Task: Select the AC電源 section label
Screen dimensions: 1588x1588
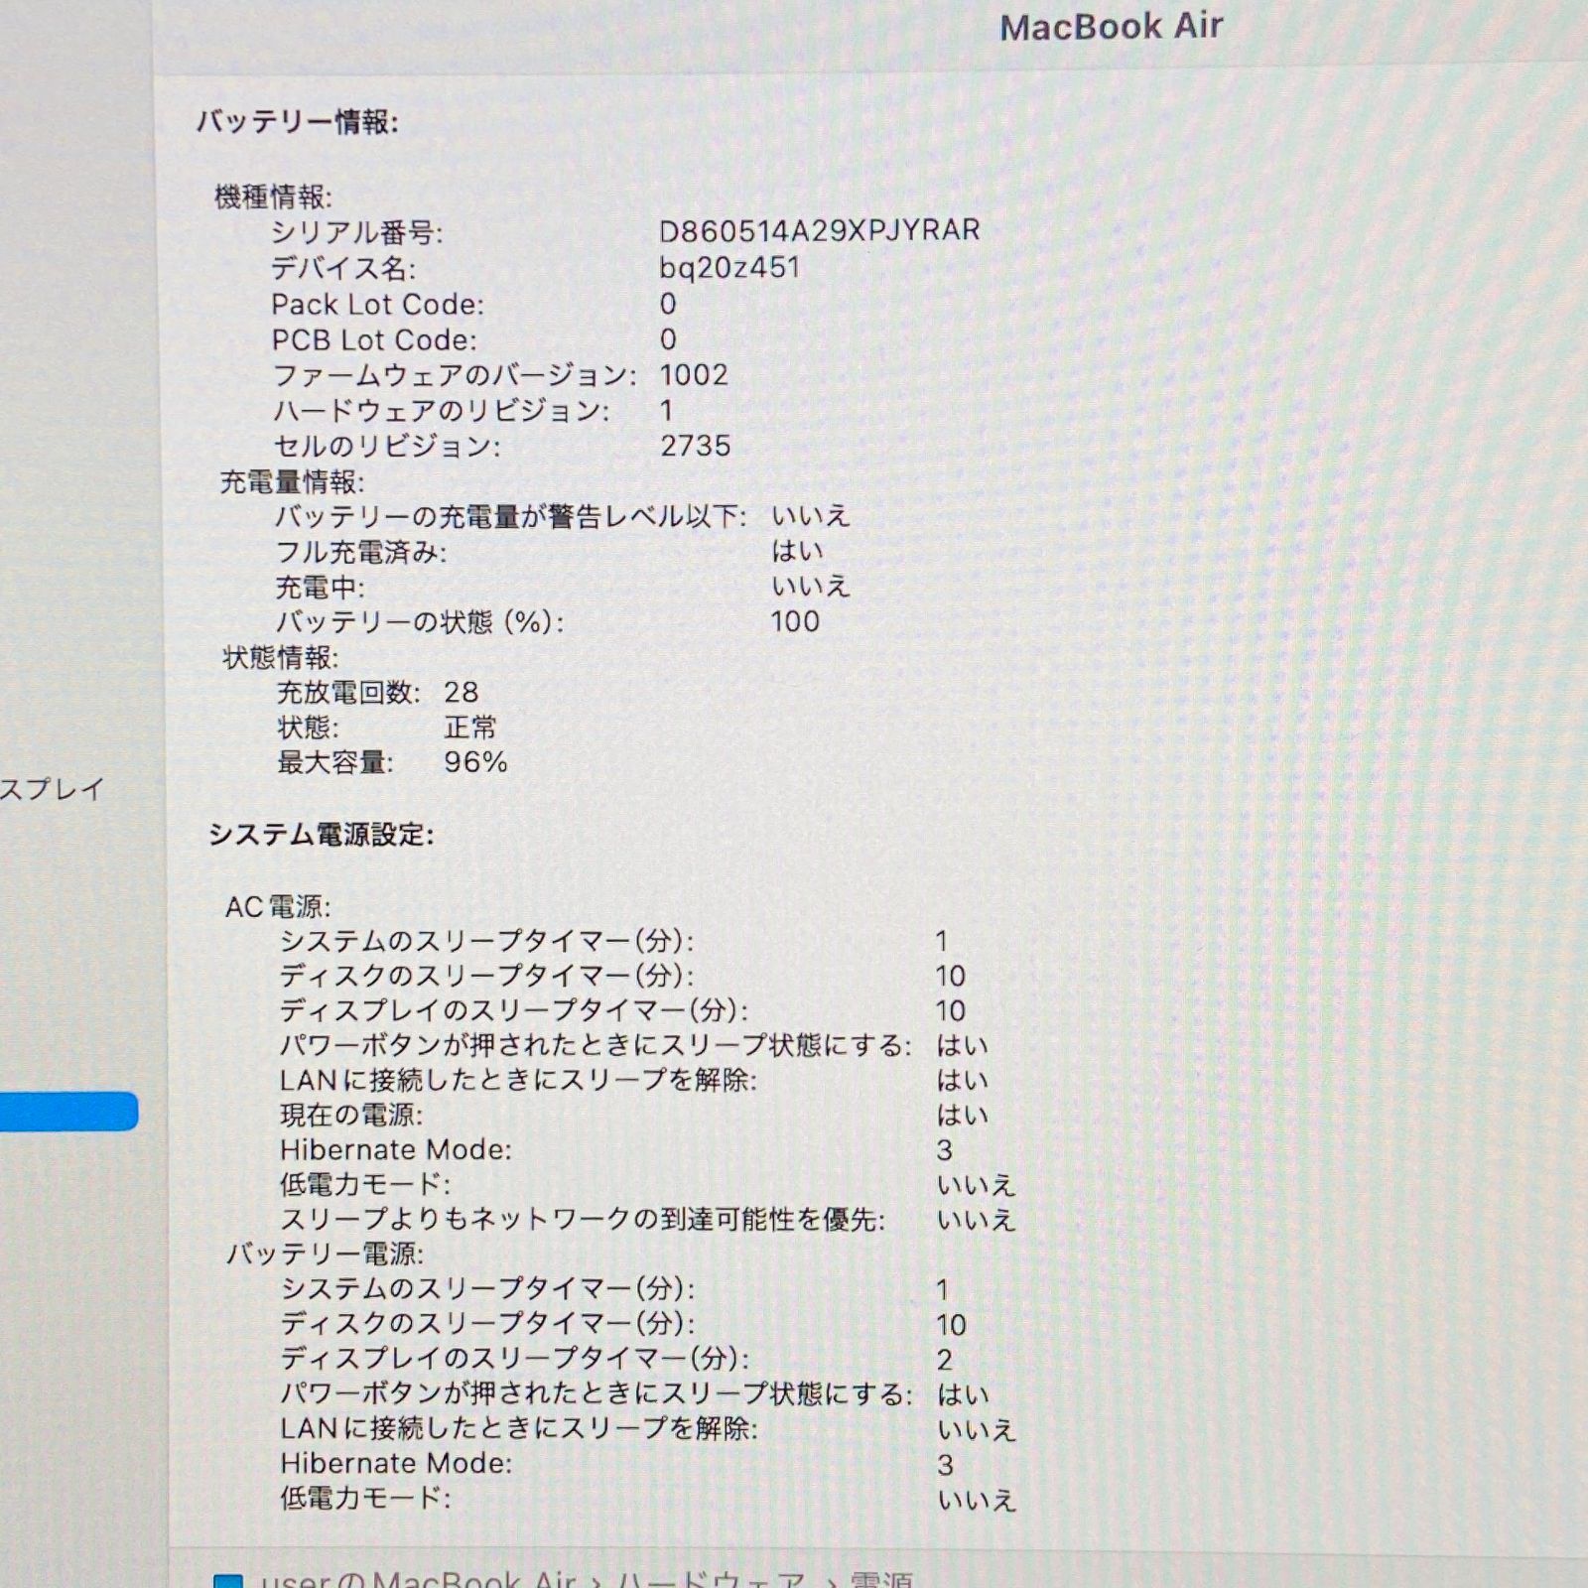Action: (x=278, y=907)
